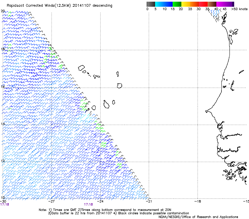
Task: Click the purple "17:18" time below -30
Action: 5,205
